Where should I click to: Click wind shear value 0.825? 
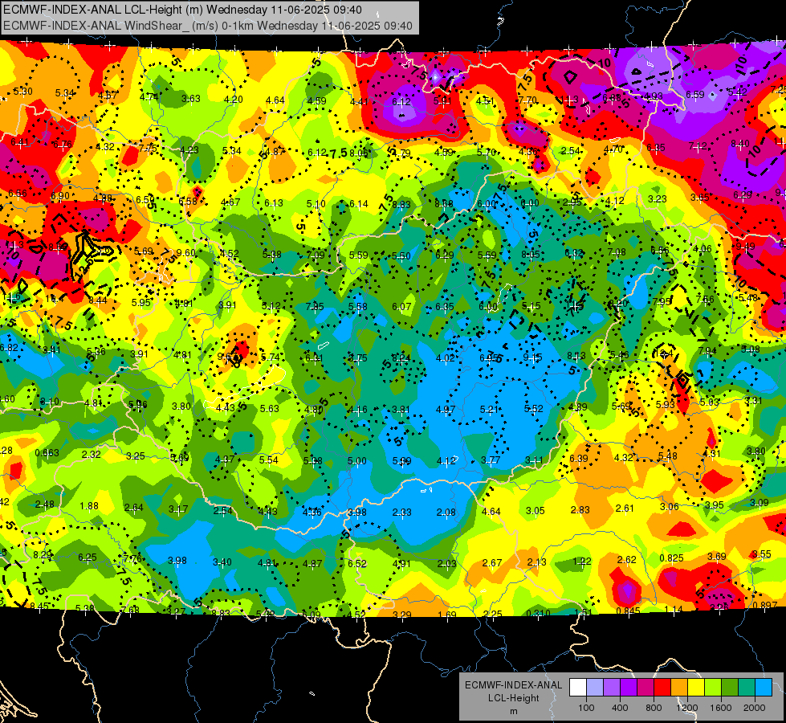click(672, 558)
